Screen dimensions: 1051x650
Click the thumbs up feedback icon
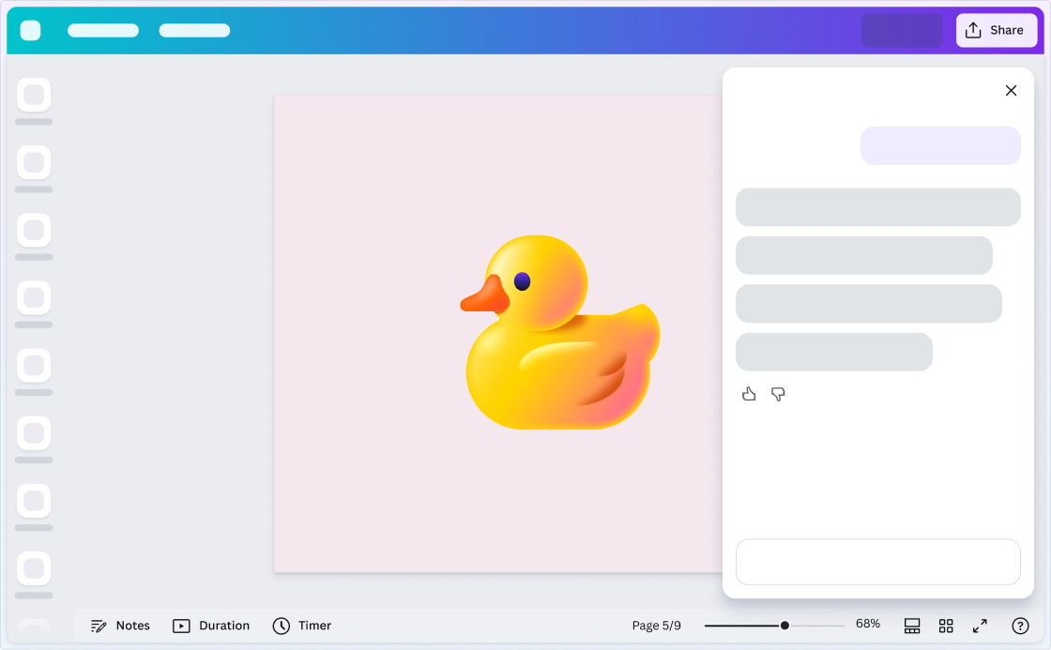(x=749, y=394)
